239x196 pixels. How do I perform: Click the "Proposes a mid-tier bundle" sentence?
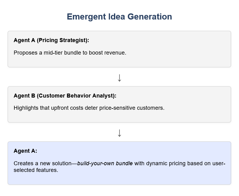pyautogui.click(x=70, y=53)
